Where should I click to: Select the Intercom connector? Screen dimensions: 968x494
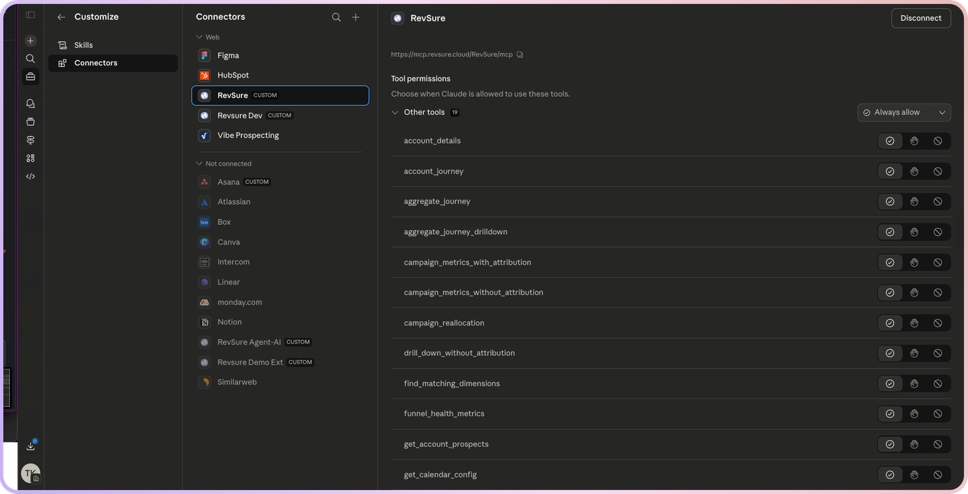(x=280, y=262)
